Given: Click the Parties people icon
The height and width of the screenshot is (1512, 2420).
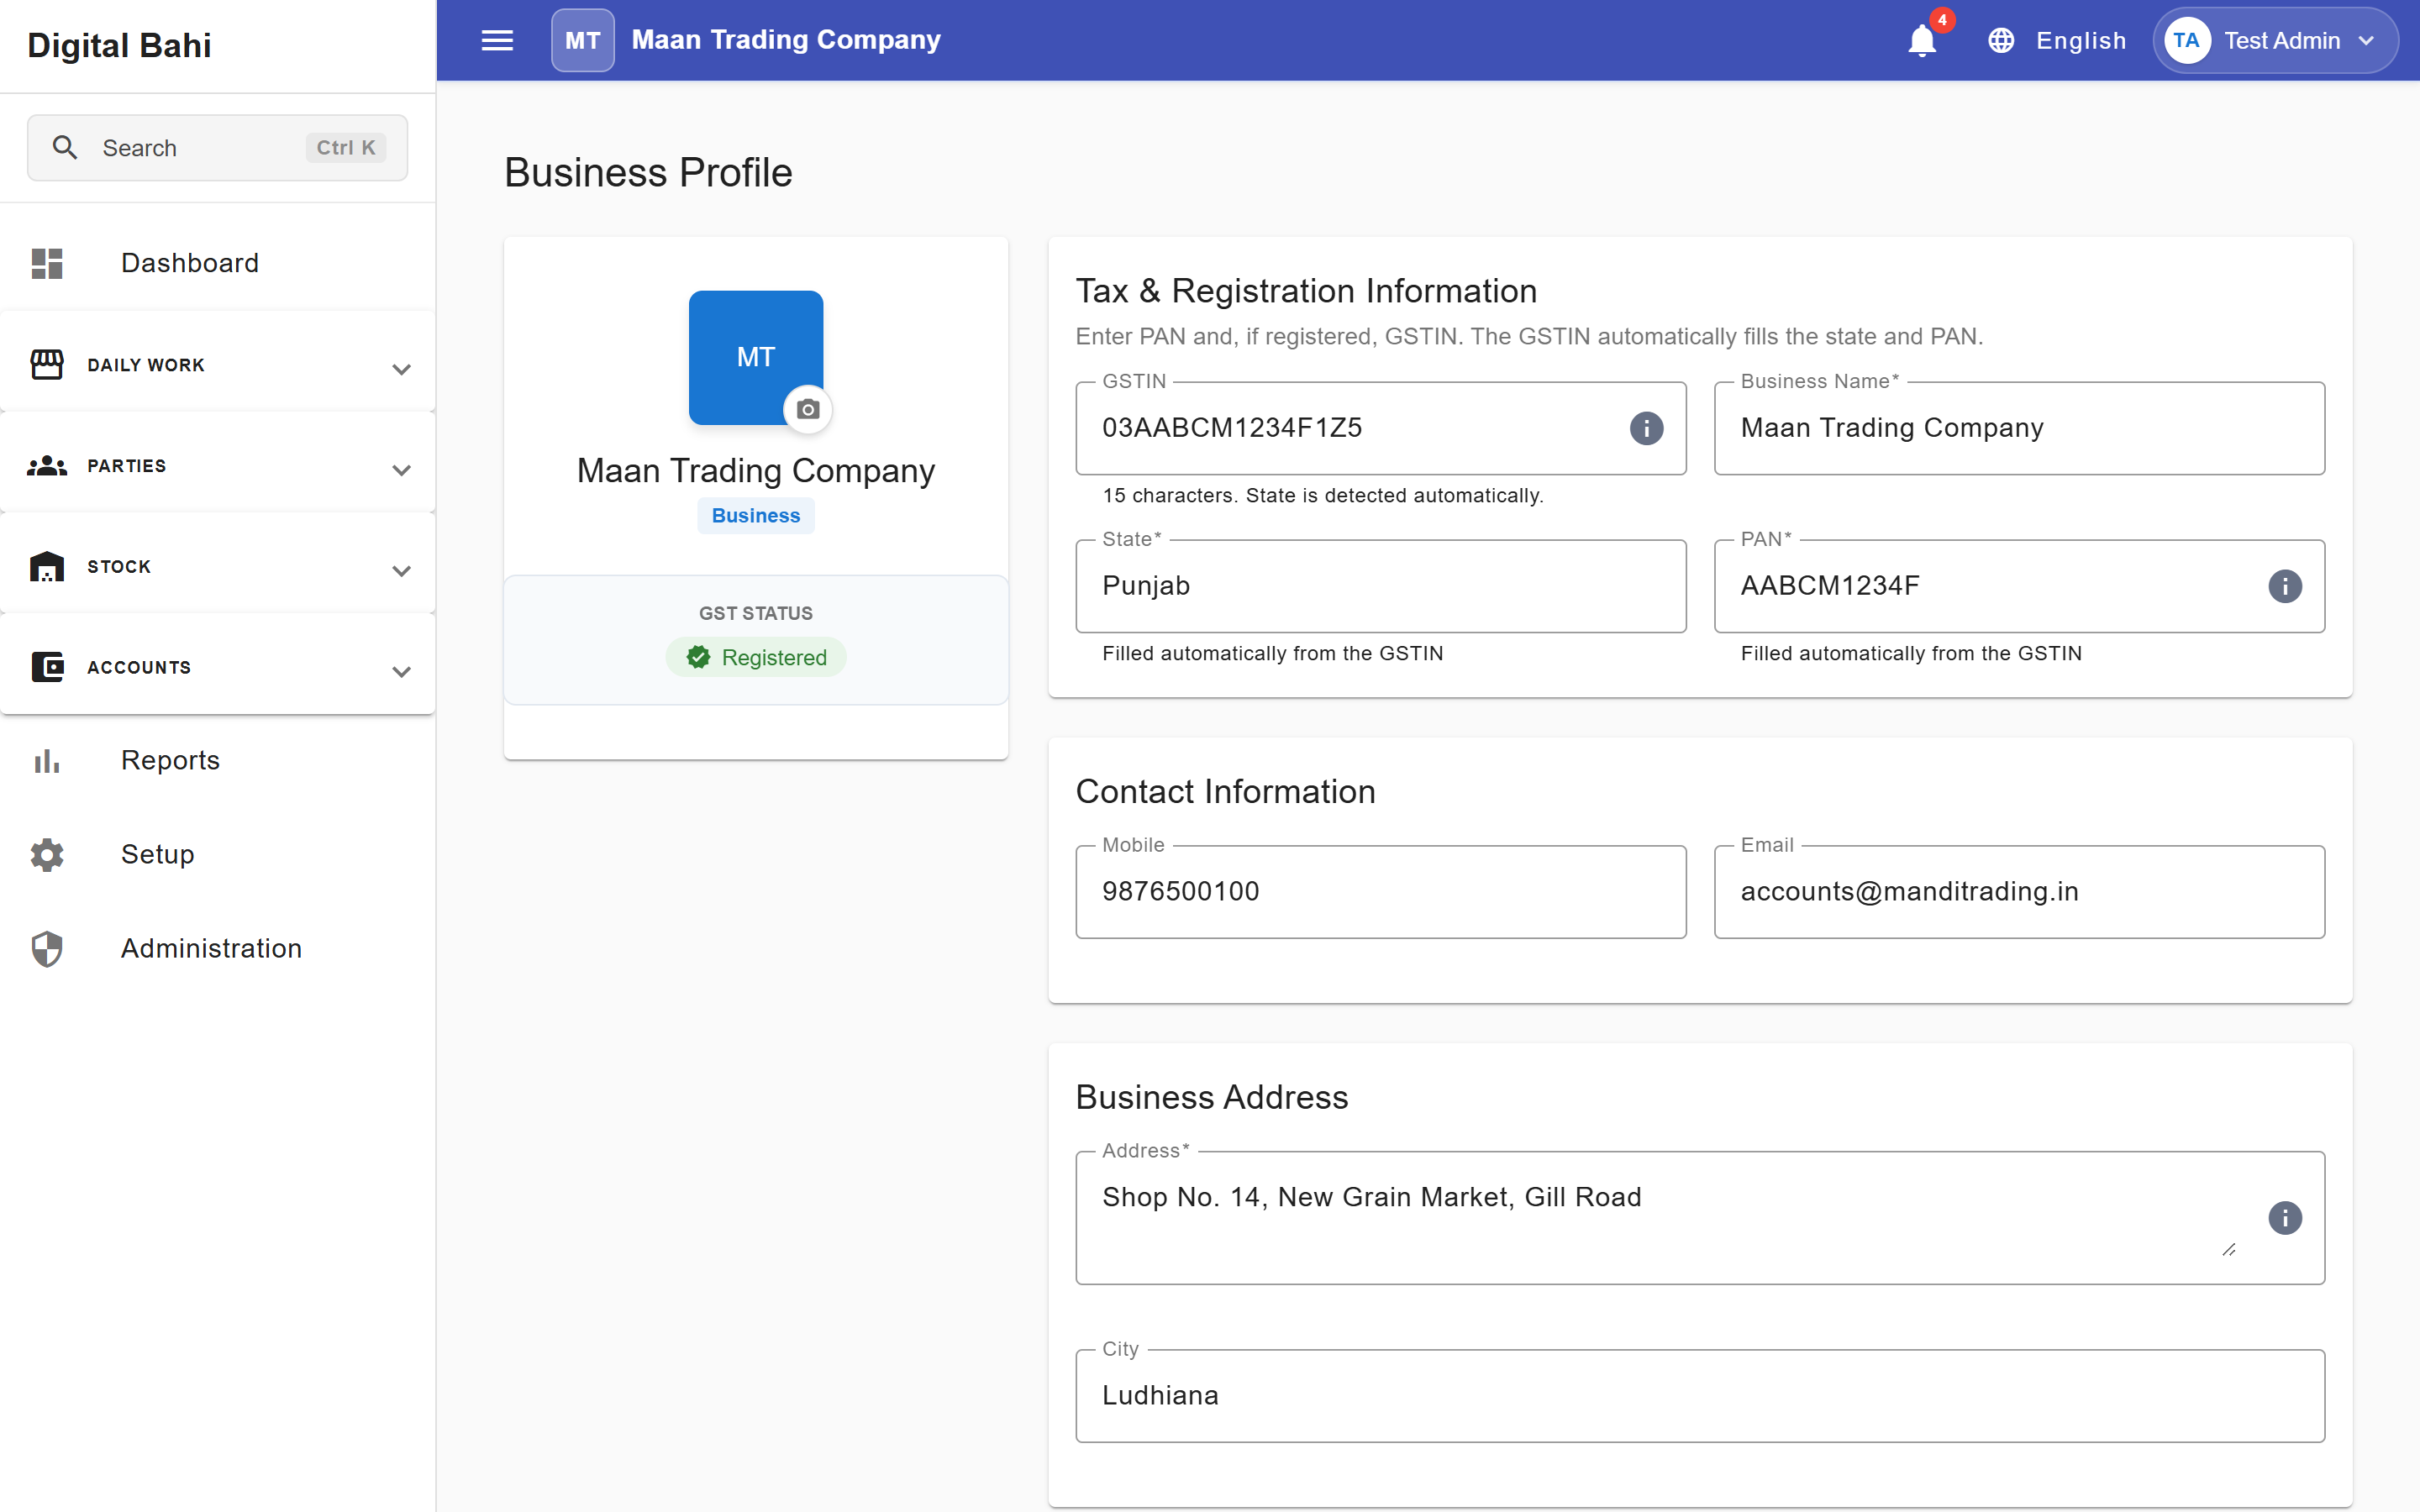Looking at the screenshot, I should [47, 466].
